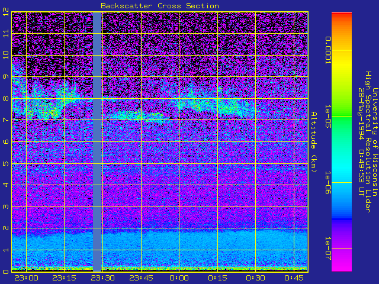Click altitude label 6 on left axis

click(6, 141)
